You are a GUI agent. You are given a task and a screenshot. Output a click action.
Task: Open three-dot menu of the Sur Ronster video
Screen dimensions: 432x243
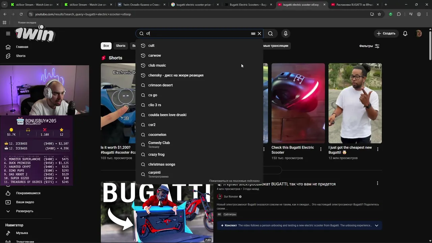click(x=377, y=183)
